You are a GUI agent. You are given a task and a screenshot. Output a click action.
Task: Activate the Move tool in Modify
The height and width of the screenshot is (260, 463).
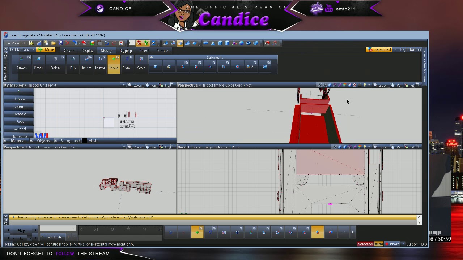pos(114,64)
